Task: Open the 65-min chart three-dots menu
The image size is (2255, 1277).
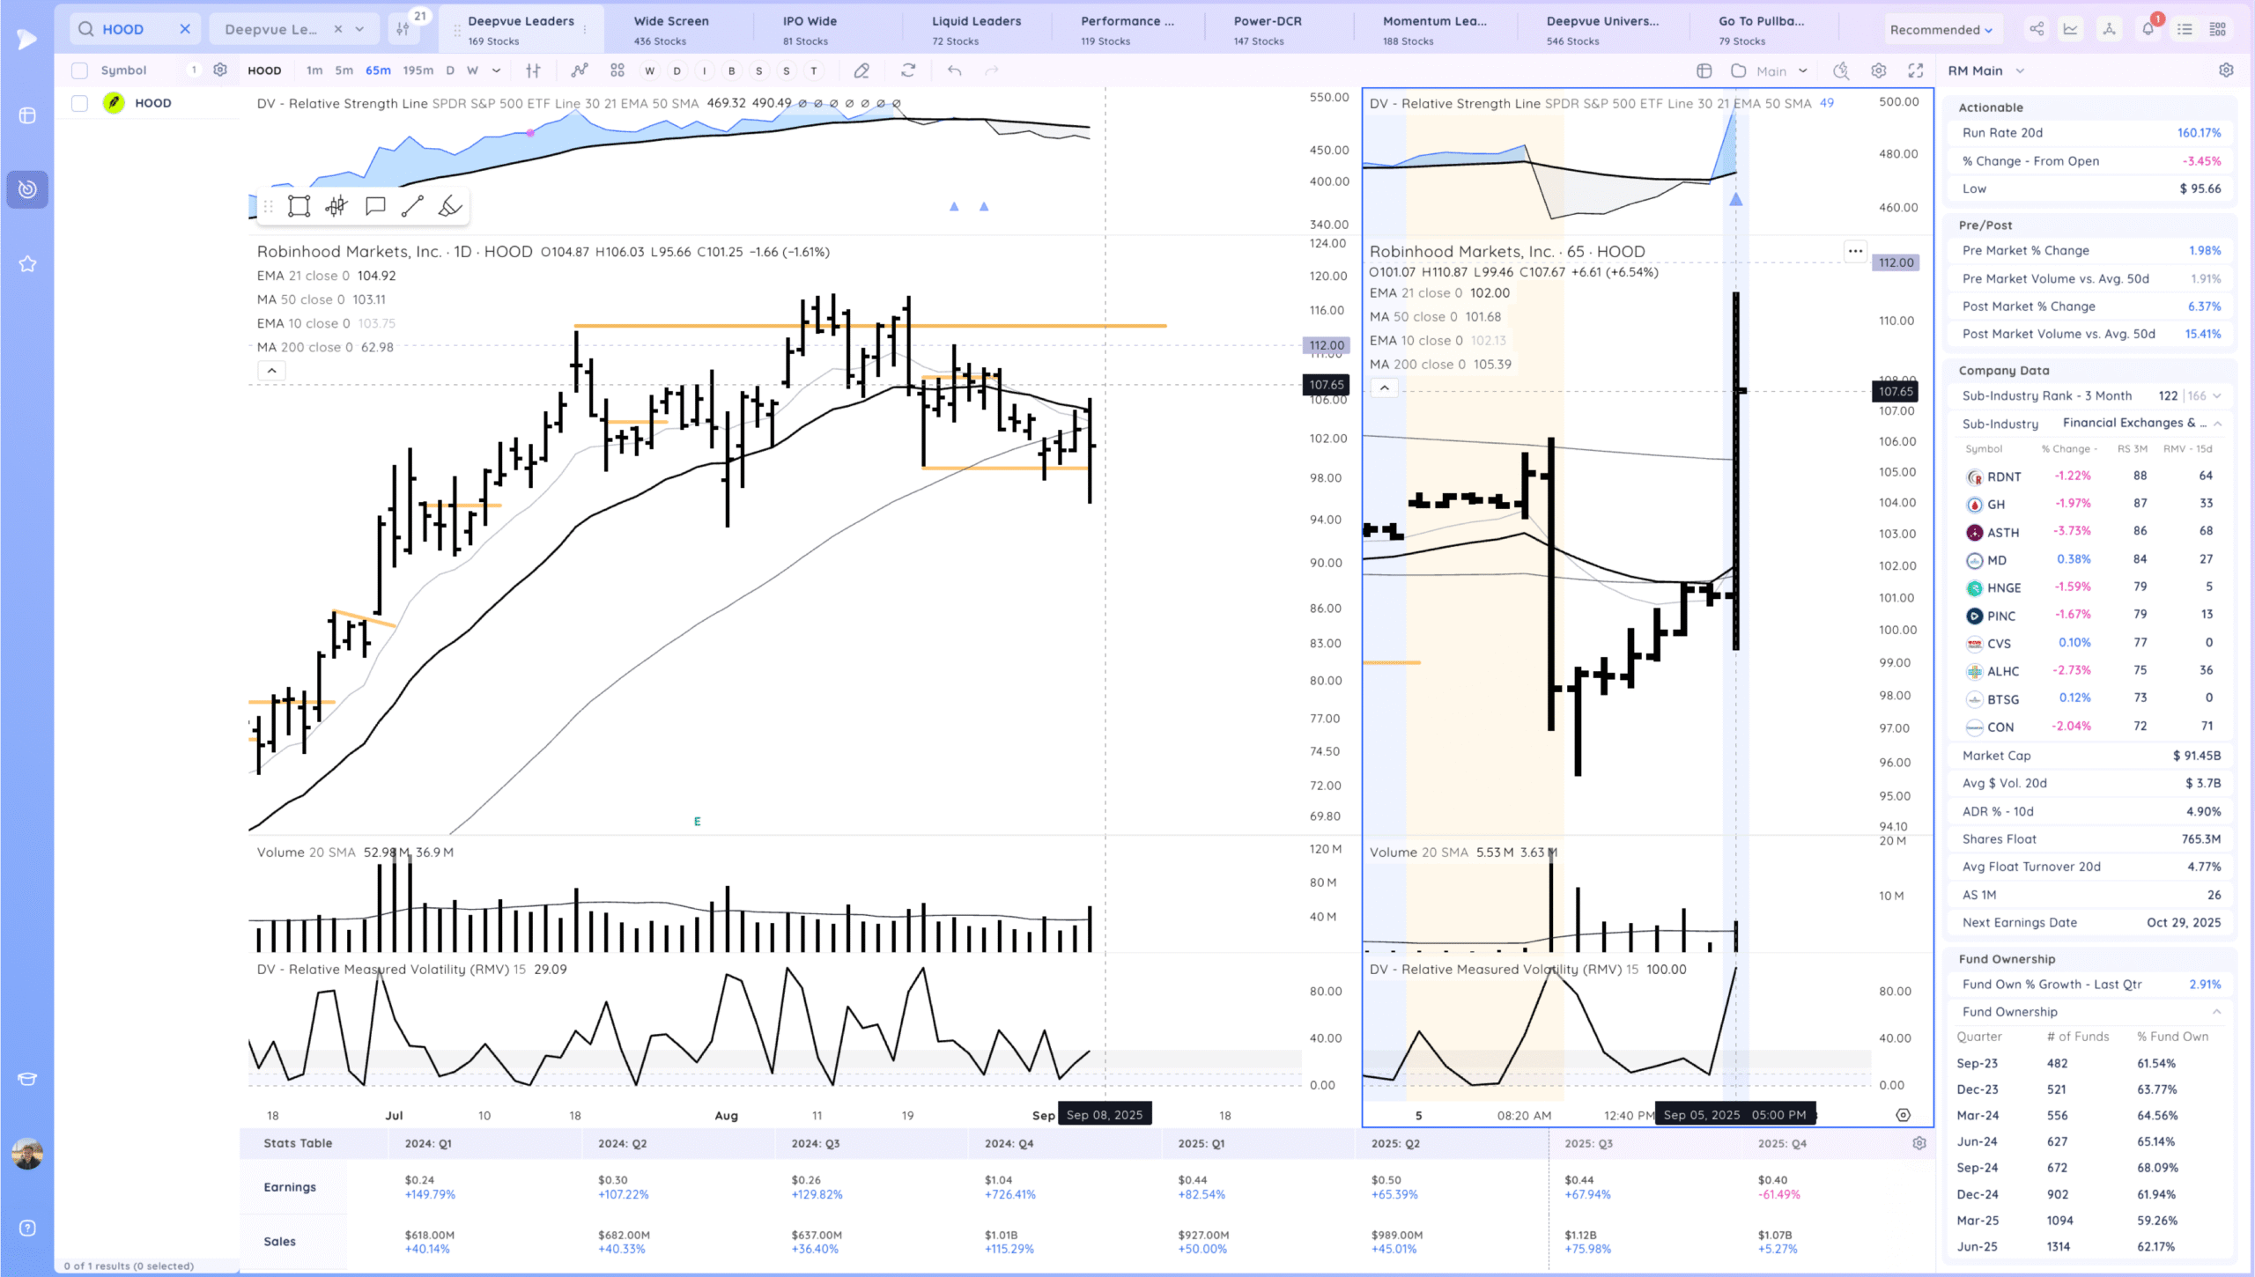Action: coord(1855,251)
